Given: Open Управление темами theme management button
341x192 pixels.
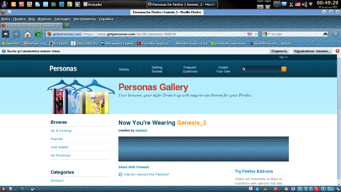Looking at the screenshot, I should pyautogui.click(x=312, y=51).
